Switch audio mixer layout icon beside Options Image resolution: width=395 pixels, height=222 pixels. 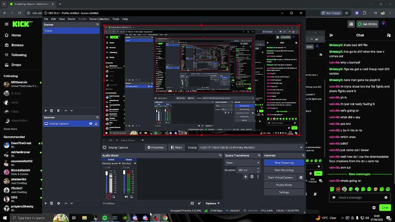tap(192, 203)
